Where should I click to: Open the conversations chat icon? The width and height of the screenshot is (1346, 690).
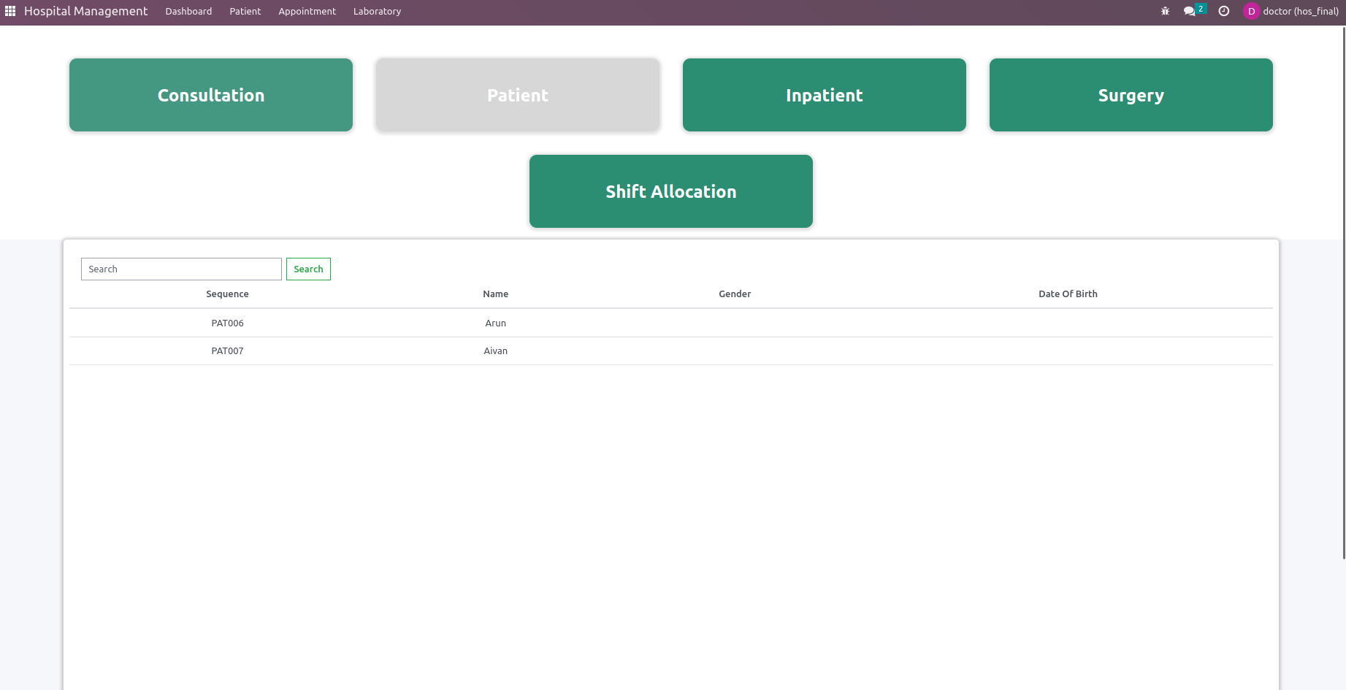(x=1190, y=11)
